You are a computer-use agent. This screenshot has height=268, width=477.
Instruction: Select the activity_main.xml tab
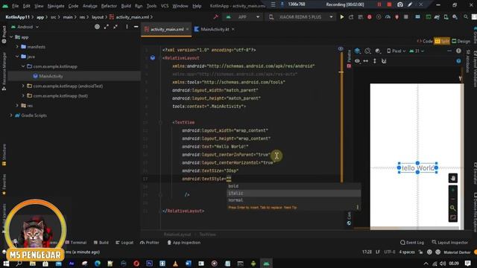coord(166,29)
